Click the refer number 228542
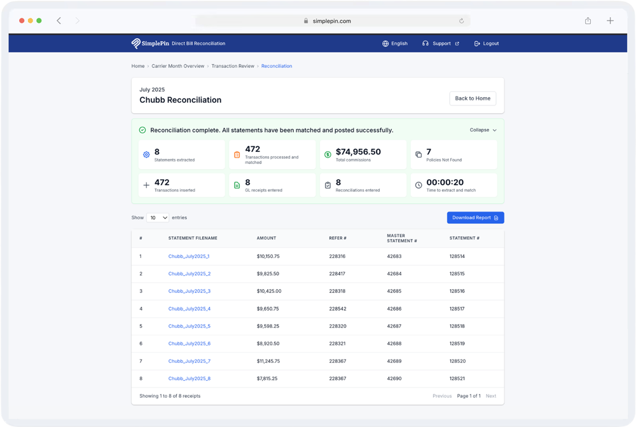The width and height of the screenshot is (636, 427). click(x=338, y=309)
